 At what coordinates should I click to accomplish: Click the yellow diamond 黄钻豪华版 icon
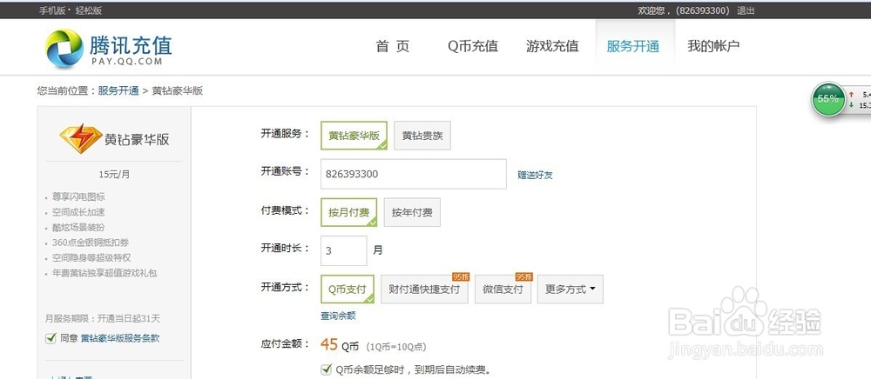(81, 138)
